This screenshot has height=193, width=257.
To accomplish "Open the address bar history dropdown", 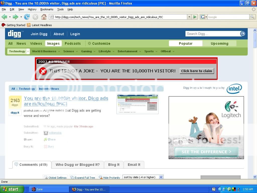I will coord(189,17).
